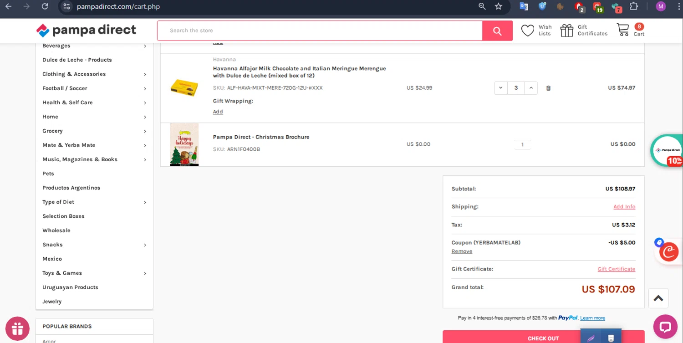Add gift wrapping to Havanna Alfajor
Screen dimensions: 683x343
tap(218, 112)
